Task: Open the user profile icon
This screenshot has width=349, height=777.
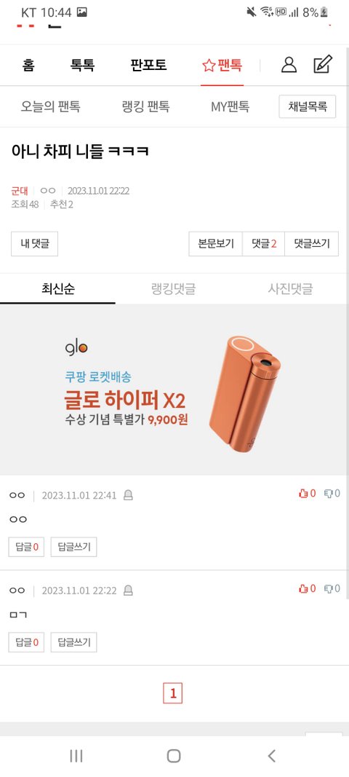Action: pyautogui.click(x=289, y=65)
